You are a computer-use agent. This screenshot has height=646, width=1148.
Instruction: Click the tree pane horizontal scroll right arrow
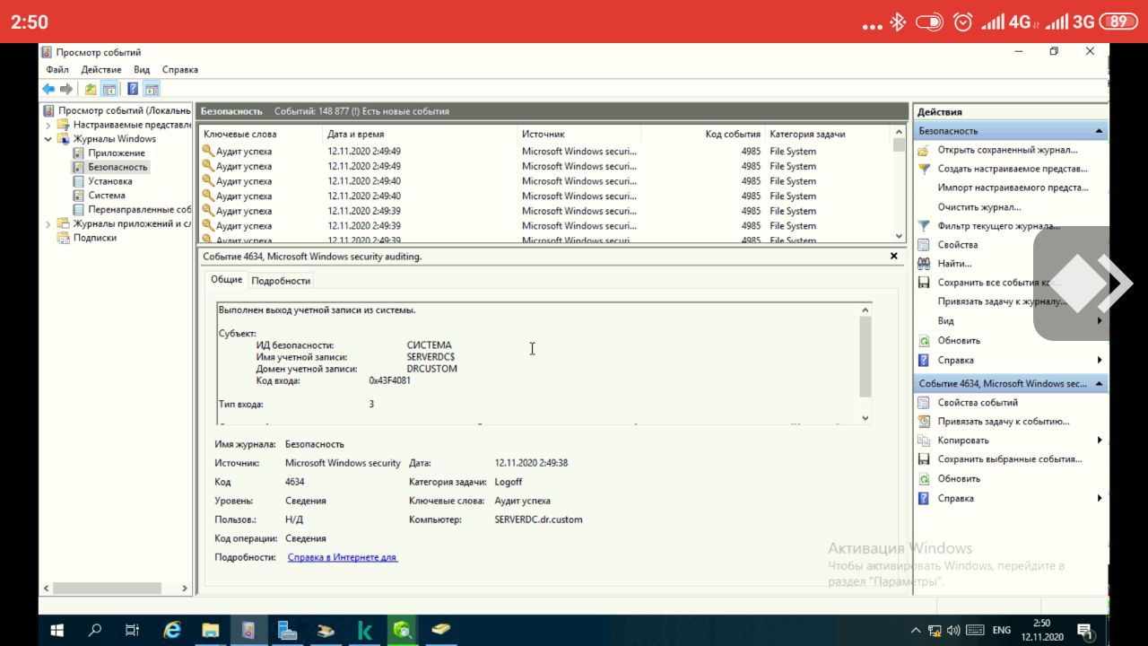click(185, 589)
